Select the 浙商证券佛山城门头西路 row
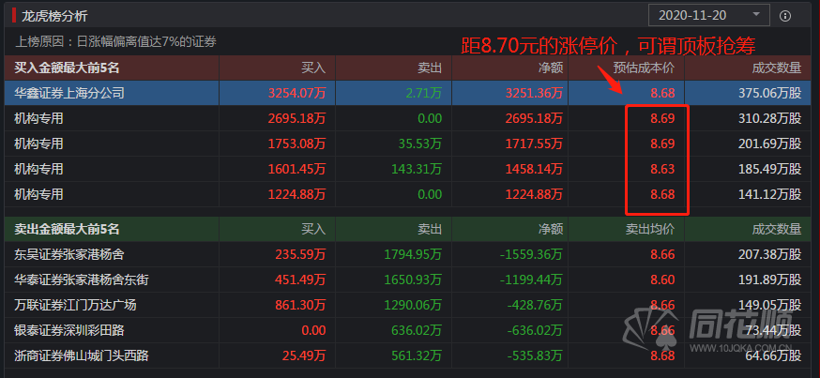Viewport: 820px width, 378px height. 409,355
